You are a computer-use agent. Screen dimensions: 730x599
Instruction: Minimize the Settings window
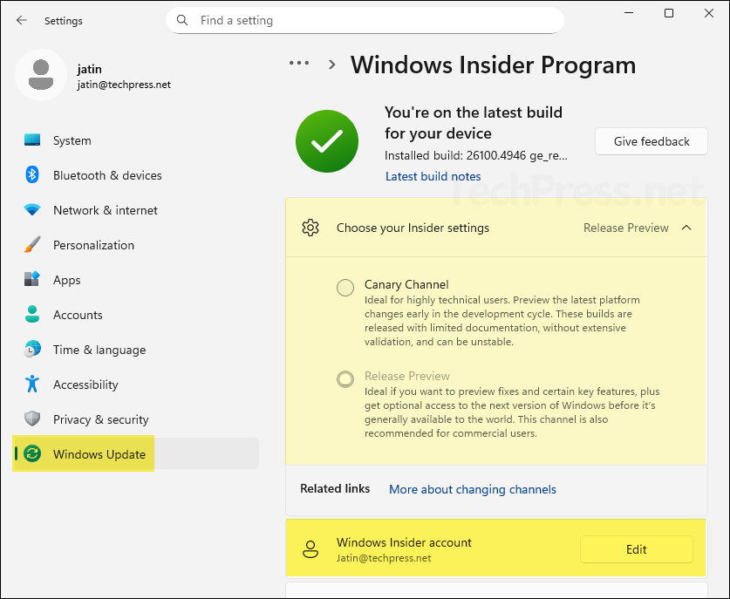pyautogui.click(x=629, y=13)
